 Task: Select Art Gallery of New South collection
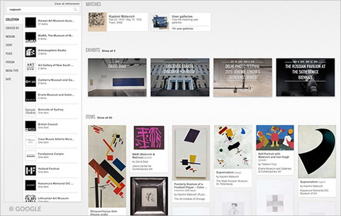pos(56,65)
